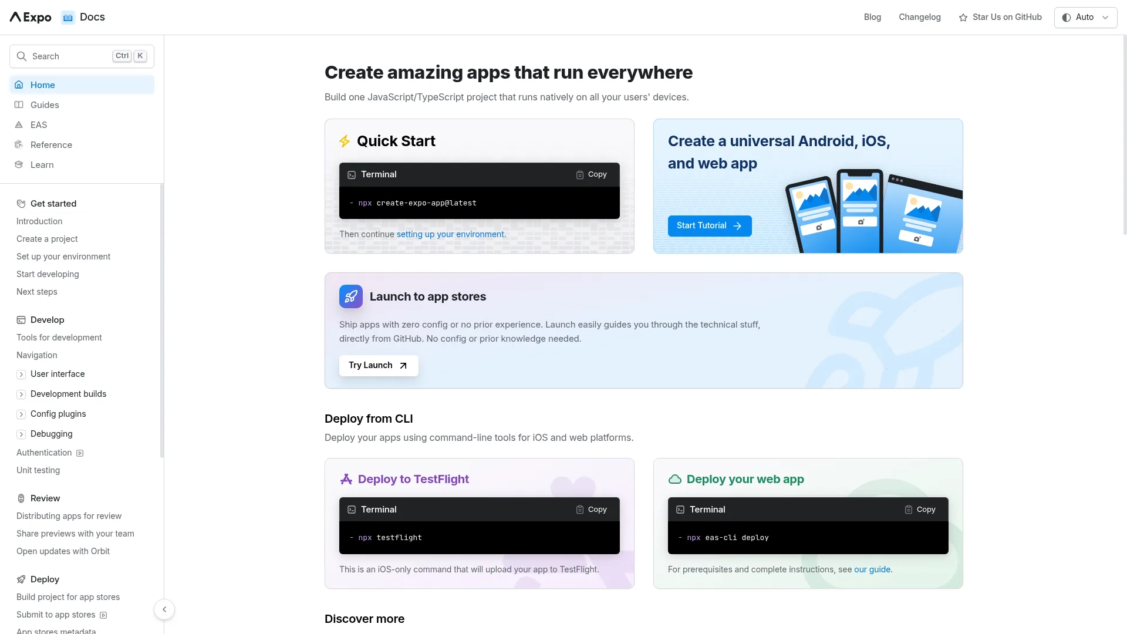This screenshot has height=634, width=1127.
Task: Expand the Config plugins section
Action: [21, 414]
